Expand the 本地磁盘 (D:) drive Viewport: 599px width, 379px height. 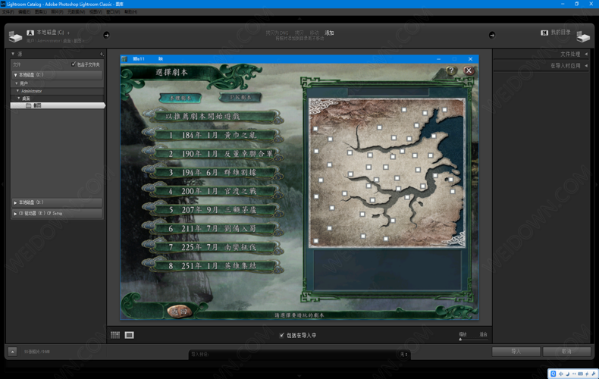click(x=15, y=202)
